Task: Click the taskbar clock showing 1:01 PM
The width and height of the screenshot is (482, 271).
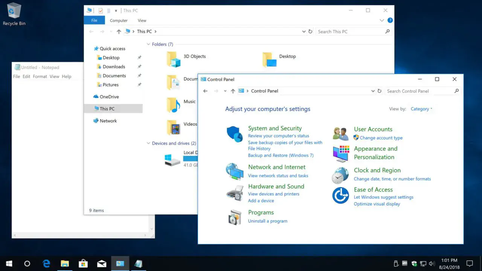Action: (449, 263)
